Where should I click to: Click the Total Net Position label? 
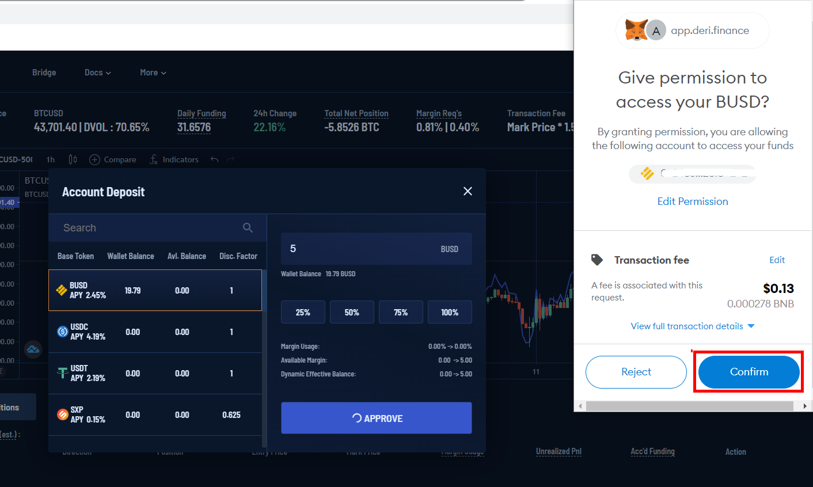pos(356,113)
